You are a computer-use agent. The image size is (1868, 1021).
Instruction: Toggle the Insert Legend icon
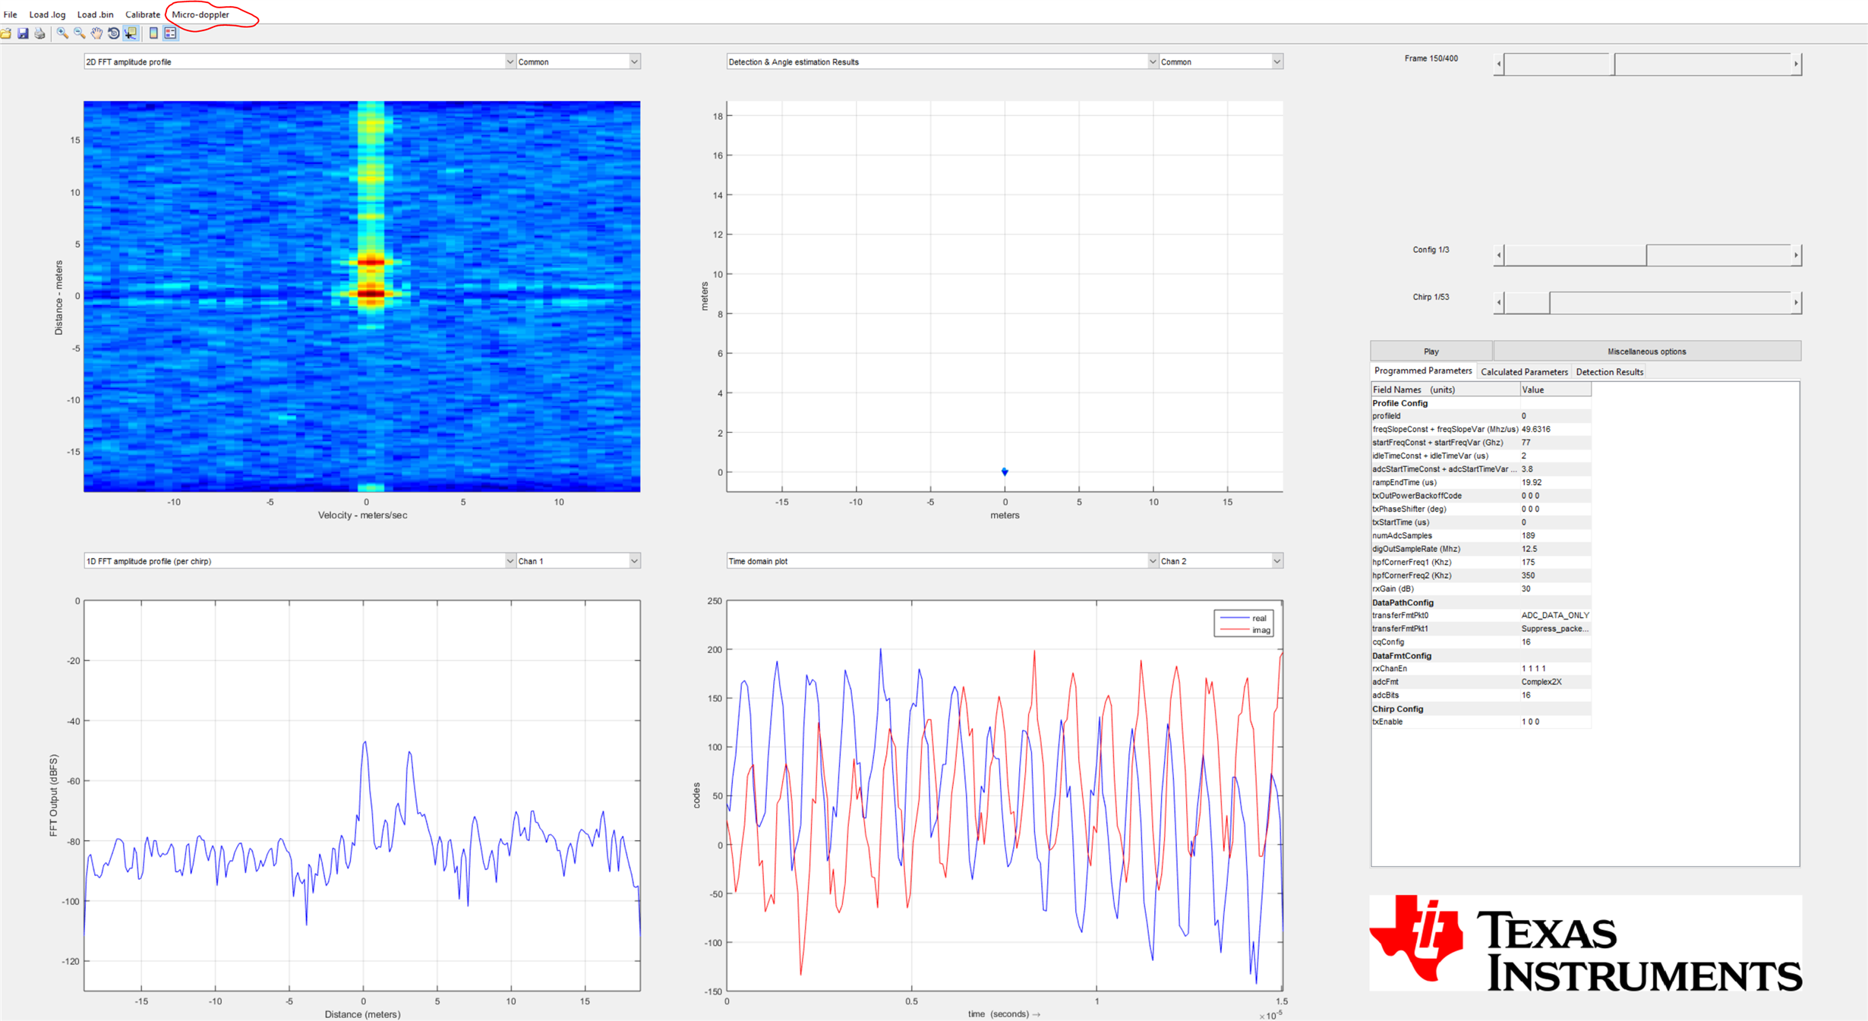pos(170,33)
